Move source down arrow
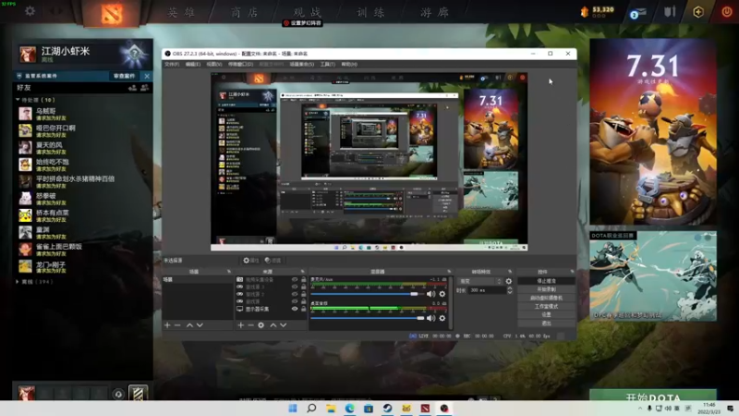This screenshot has width=739, height=416. (x=284, y=325)
